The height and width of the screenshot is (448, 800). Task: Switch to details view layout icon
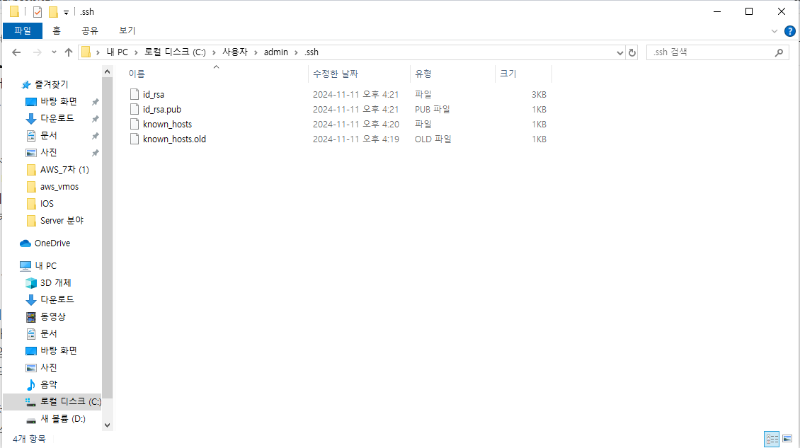pyautogui.click(x=772, y=439)
